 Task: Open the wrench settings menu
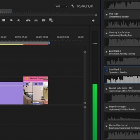pos(73,6)
